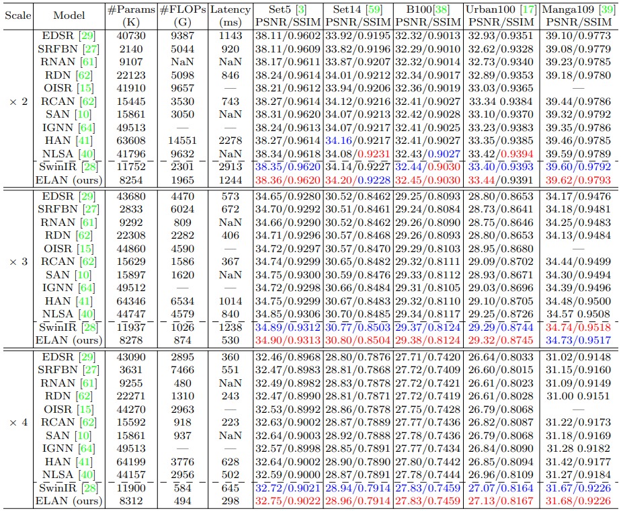Image resolution: width=621 pixels, height=511 pixels.
Task: Click Set5 result '38.11/0.9602'
Action: click(288, 36)
